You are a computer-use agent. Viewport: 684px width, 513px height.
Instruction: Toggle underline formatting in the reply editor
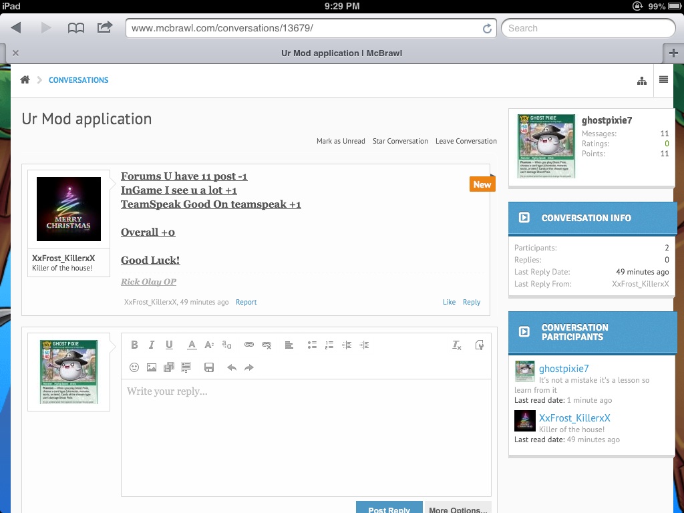[x=169, y=345]
